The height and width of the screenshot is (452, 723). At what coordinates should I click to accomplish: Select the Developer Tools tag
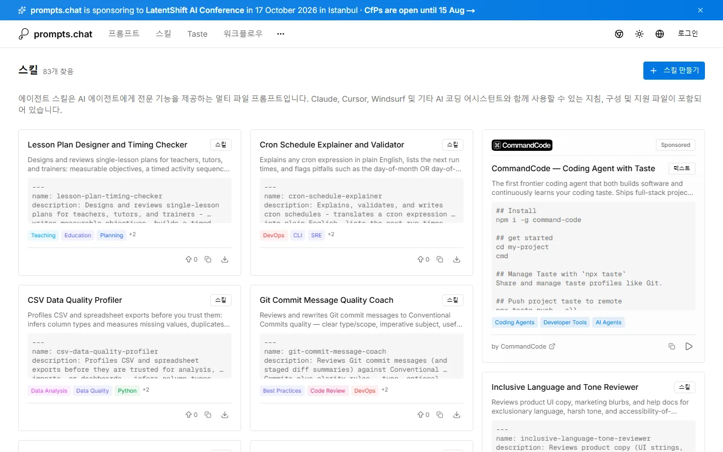pos(565,323)
